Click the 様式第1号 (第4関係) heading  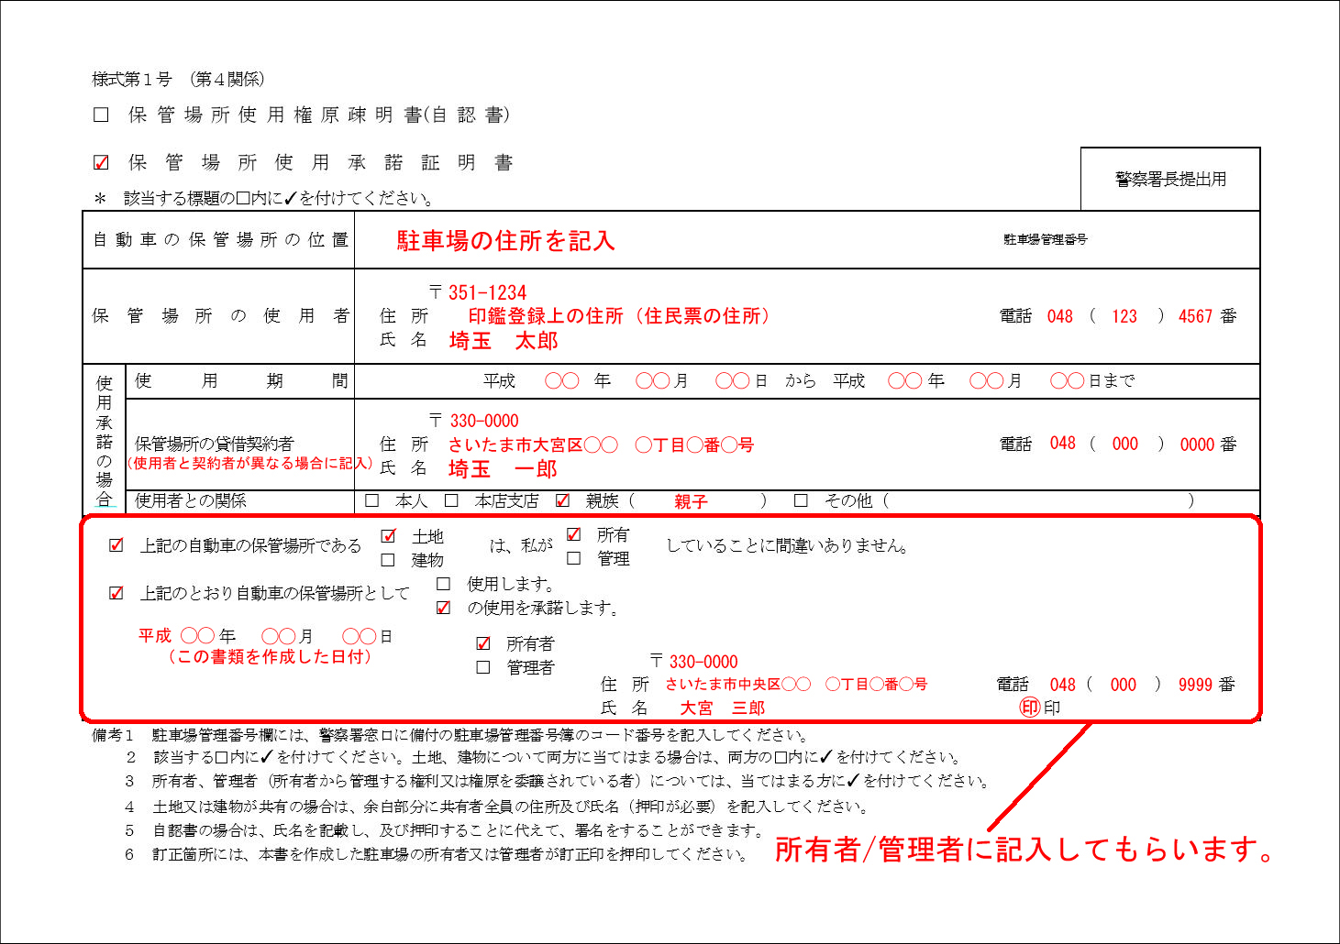point(179,80)
